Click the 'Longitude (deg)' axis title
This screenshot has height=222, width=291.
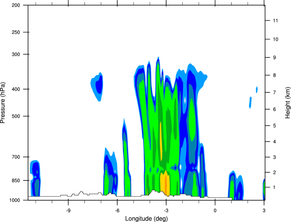(147, 219)
